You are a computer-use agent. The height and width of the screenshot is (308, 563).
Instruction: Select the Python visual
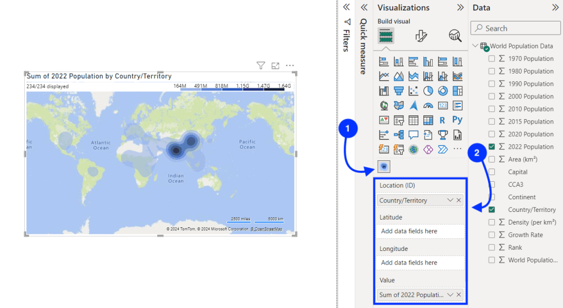457,120
